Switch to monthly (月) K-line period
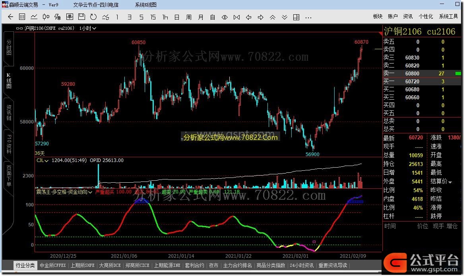The height and width of the screenshot is (276, 465). tap(201, 17)
